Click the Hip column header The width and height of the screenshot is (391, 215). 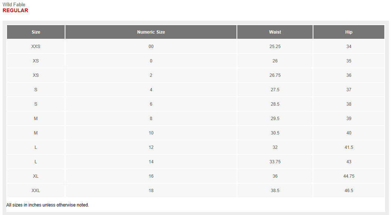tap(348, 32)
